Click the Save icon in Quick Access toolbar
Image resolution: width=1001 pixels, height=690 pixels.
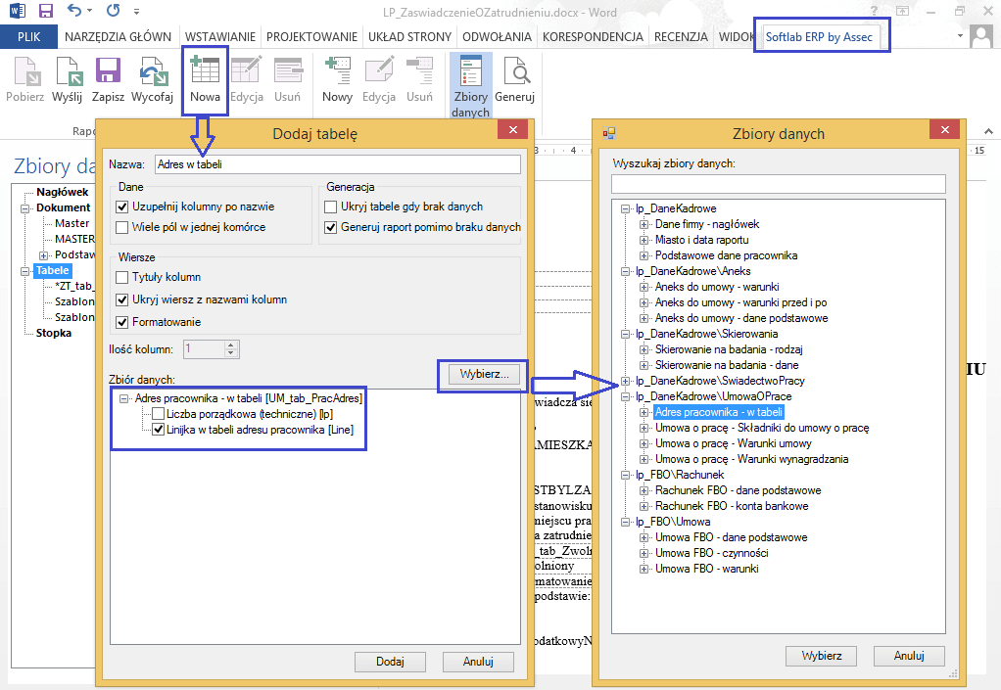click(x=45, y=11)
